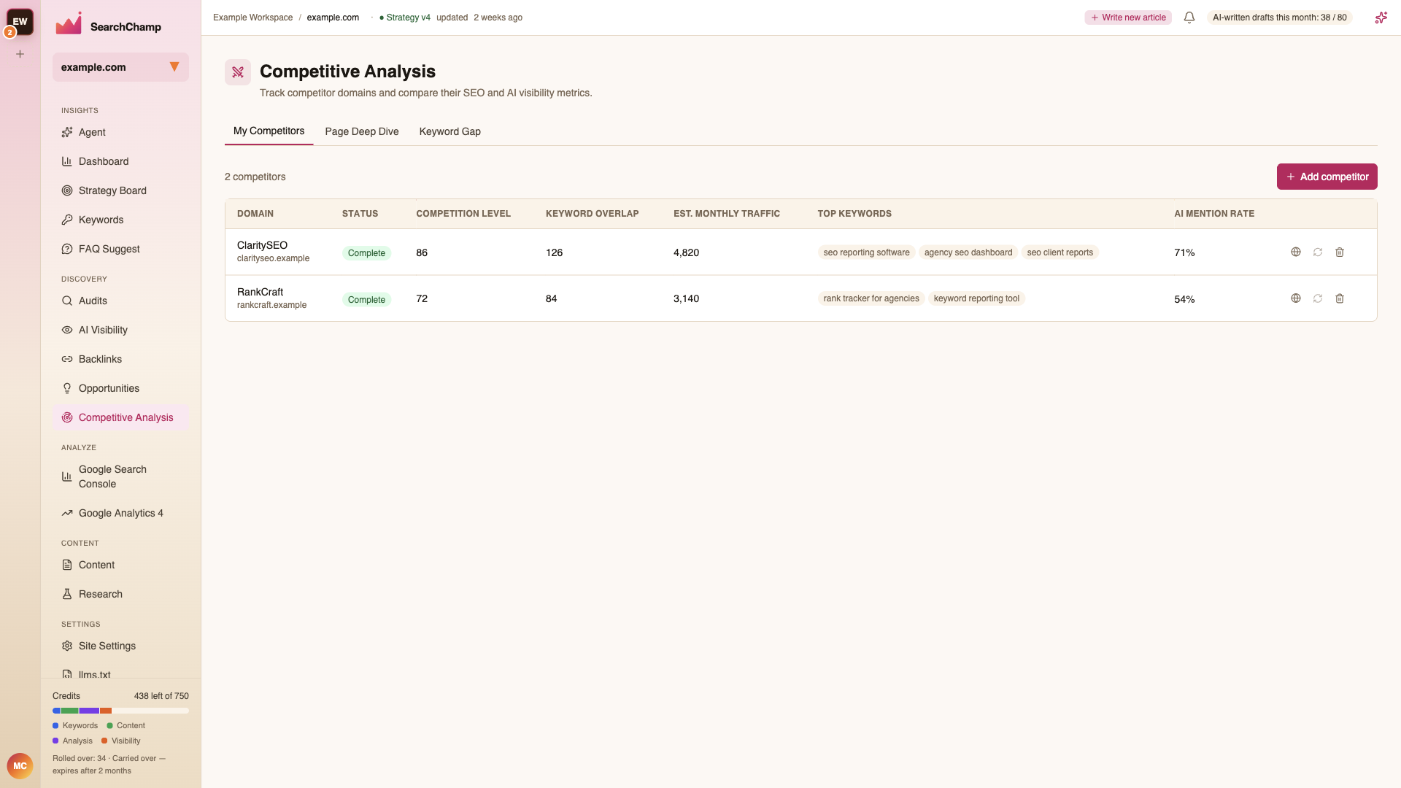Open Opportunities in sidebar
This screenshot has height=788, width=1401.
tap(120, 388)
